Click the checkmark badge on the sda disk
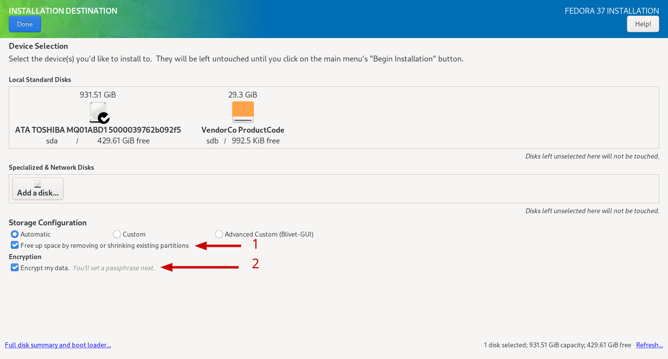This screenshot has height=359, width=668. [104, 118]
